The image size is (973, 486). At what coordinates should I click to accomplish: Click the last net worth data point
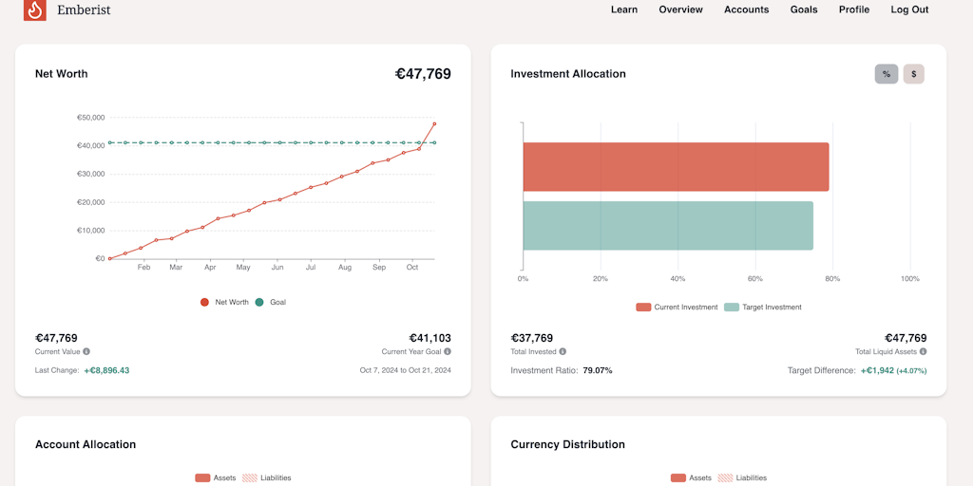pyautogui.click(x=434, y=123)
